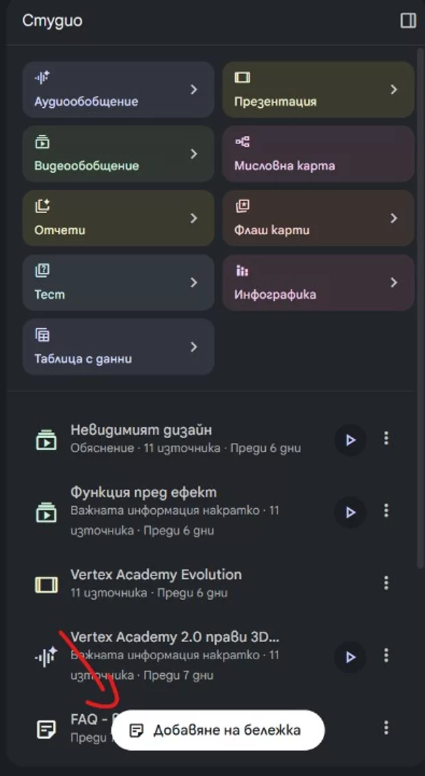Open the Аудиообобщение tile

(x=110, y=91)
